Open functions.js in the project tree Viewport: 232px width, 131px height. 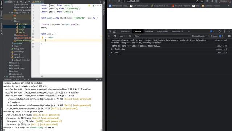pos(18,52)
